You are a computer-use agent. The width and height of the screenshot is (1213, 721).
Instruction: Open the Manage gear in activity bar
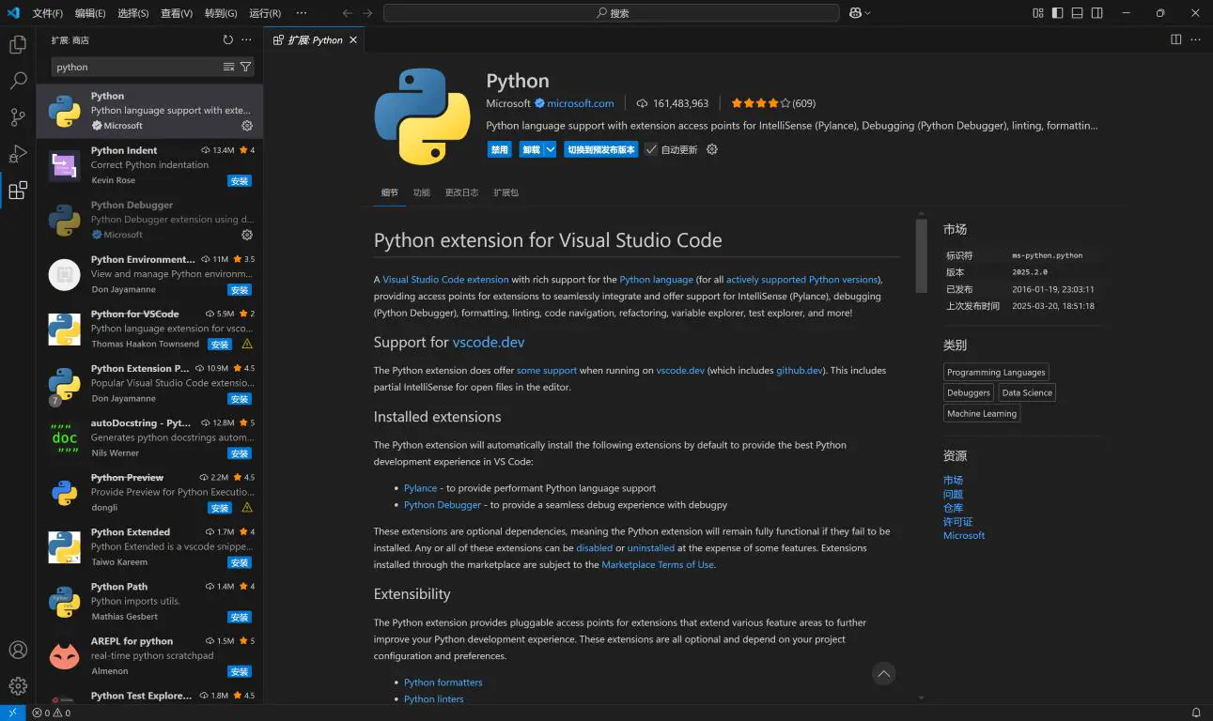[18, 686]
